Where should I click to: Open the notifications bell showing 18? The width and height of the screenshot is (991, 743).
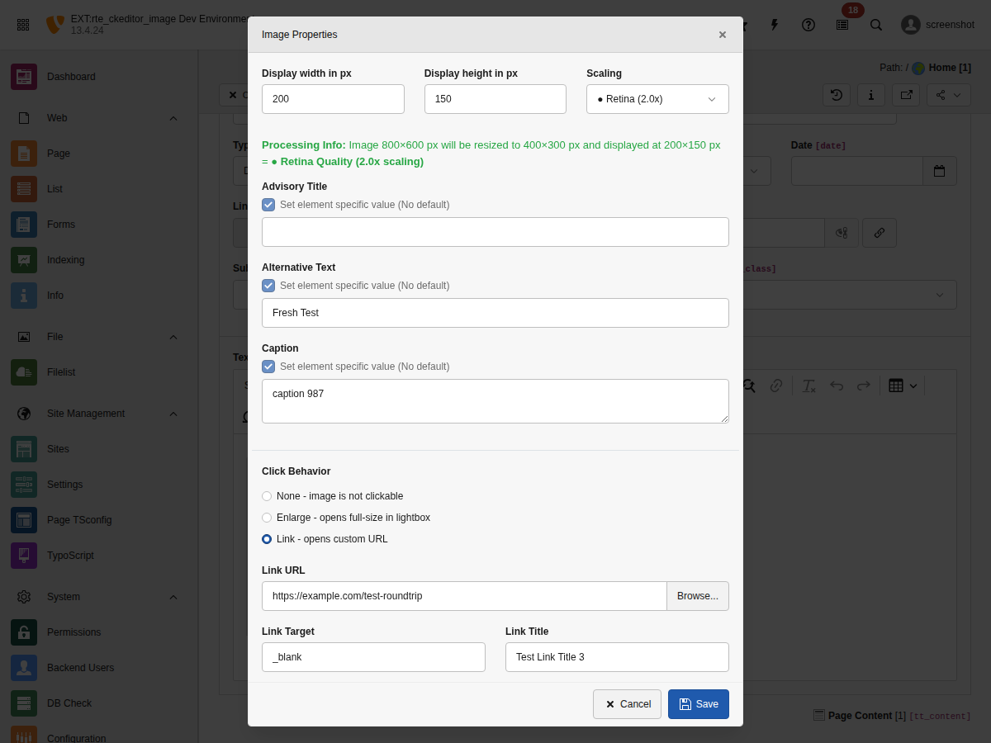pos(842,25)
